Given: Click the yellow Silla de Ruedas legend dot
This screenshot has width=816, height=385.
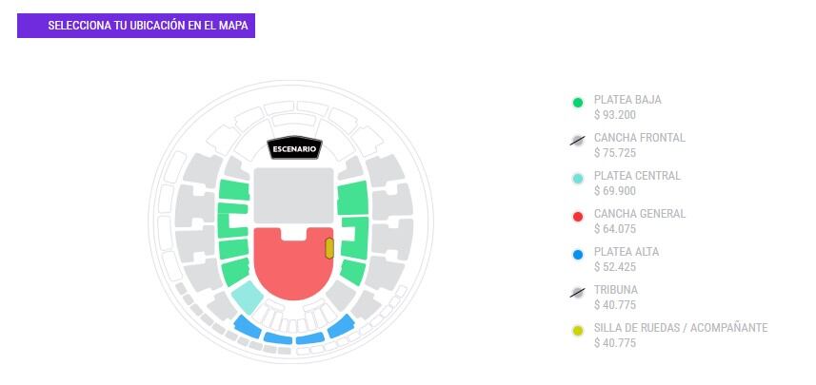Looking at the screenshot, I should coord(578,331).
